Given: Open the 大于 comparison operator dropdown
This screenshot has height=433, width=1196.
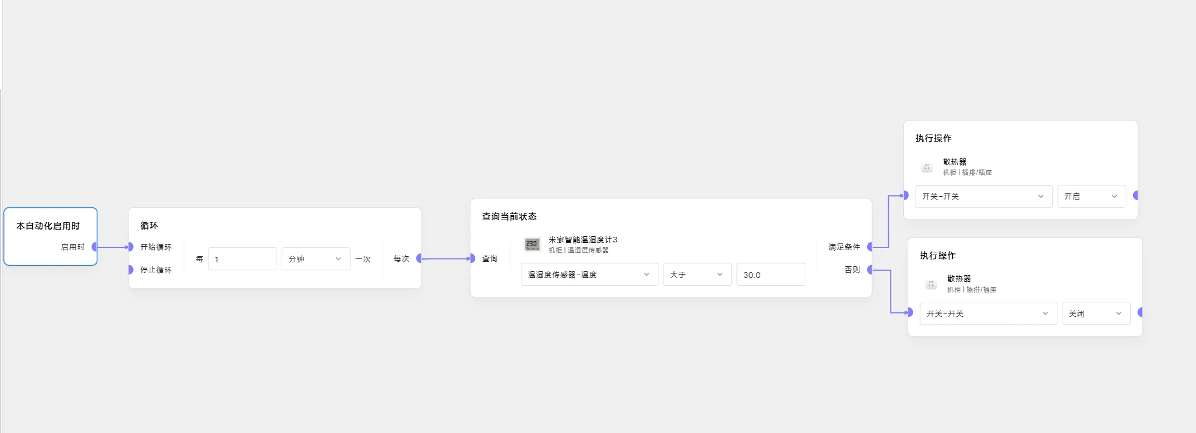Looking at the screenshot, I should [697, 275].
